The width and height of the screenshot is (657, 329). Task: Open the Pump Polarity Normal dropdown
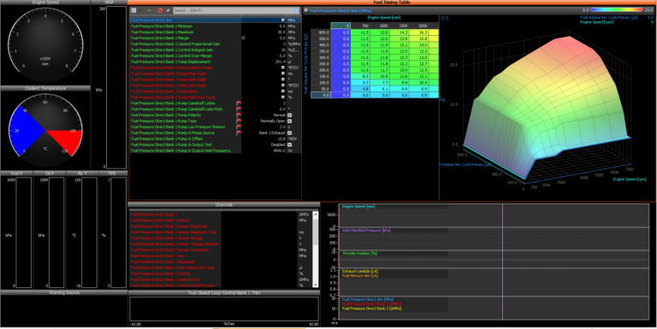point(289,115)
